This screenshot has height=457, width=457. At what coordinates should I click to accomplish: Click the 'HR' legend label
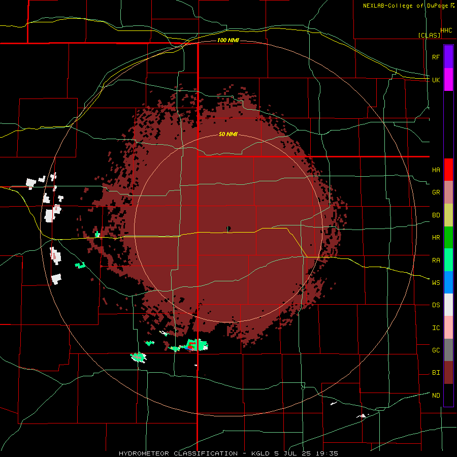pos(436,238)
